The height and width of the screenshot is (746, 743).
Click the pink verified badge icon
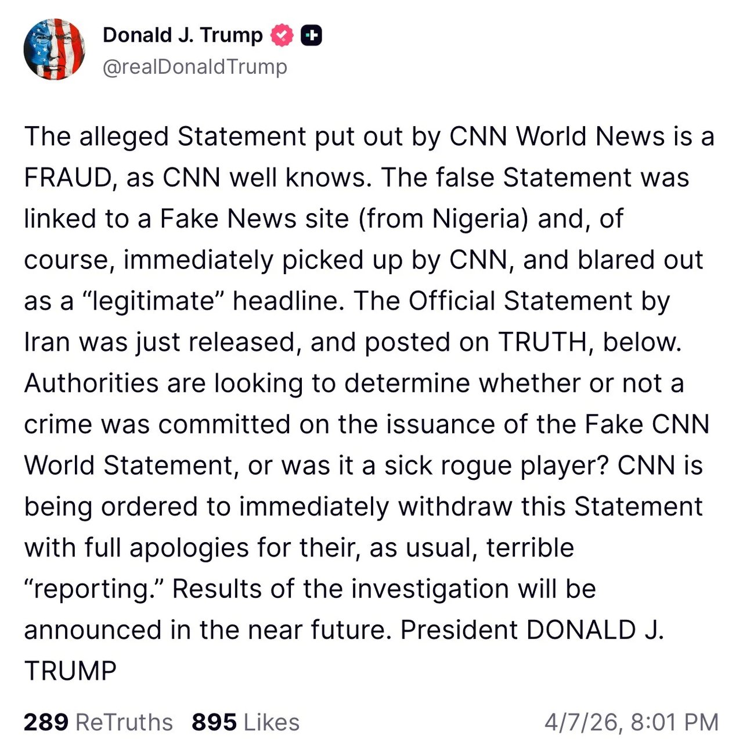282,36
